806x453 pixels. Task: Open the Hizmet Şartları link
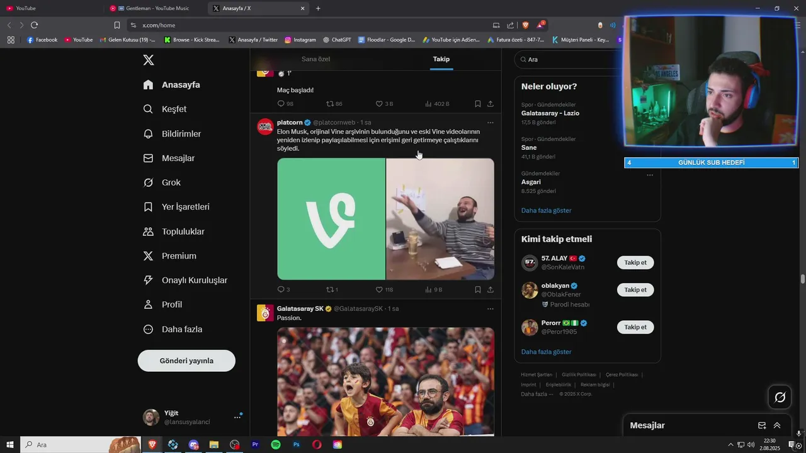(536, 375)
